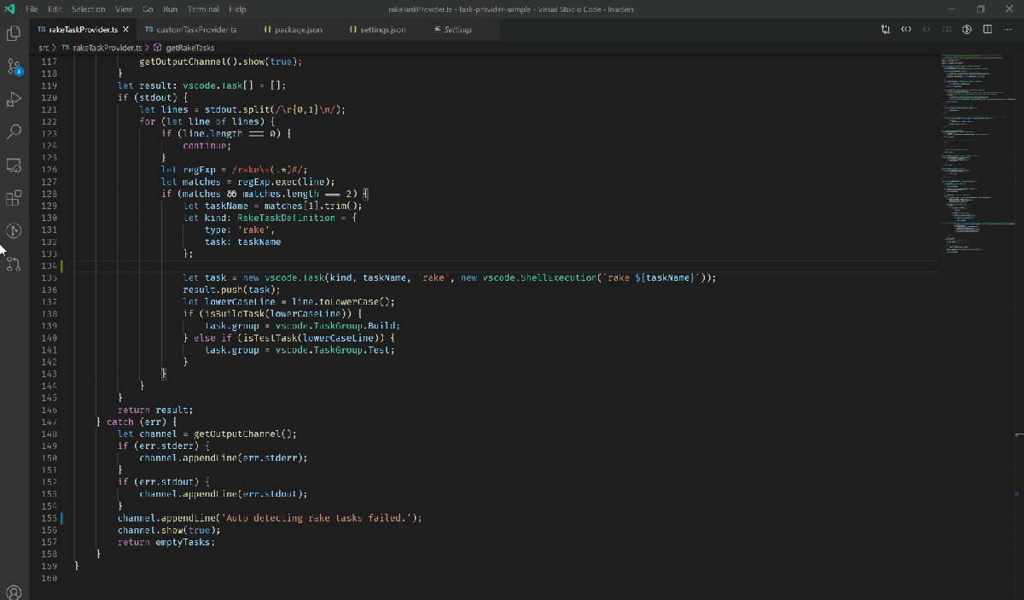
Task: Open the Search view
Action: tap(13, 131)
